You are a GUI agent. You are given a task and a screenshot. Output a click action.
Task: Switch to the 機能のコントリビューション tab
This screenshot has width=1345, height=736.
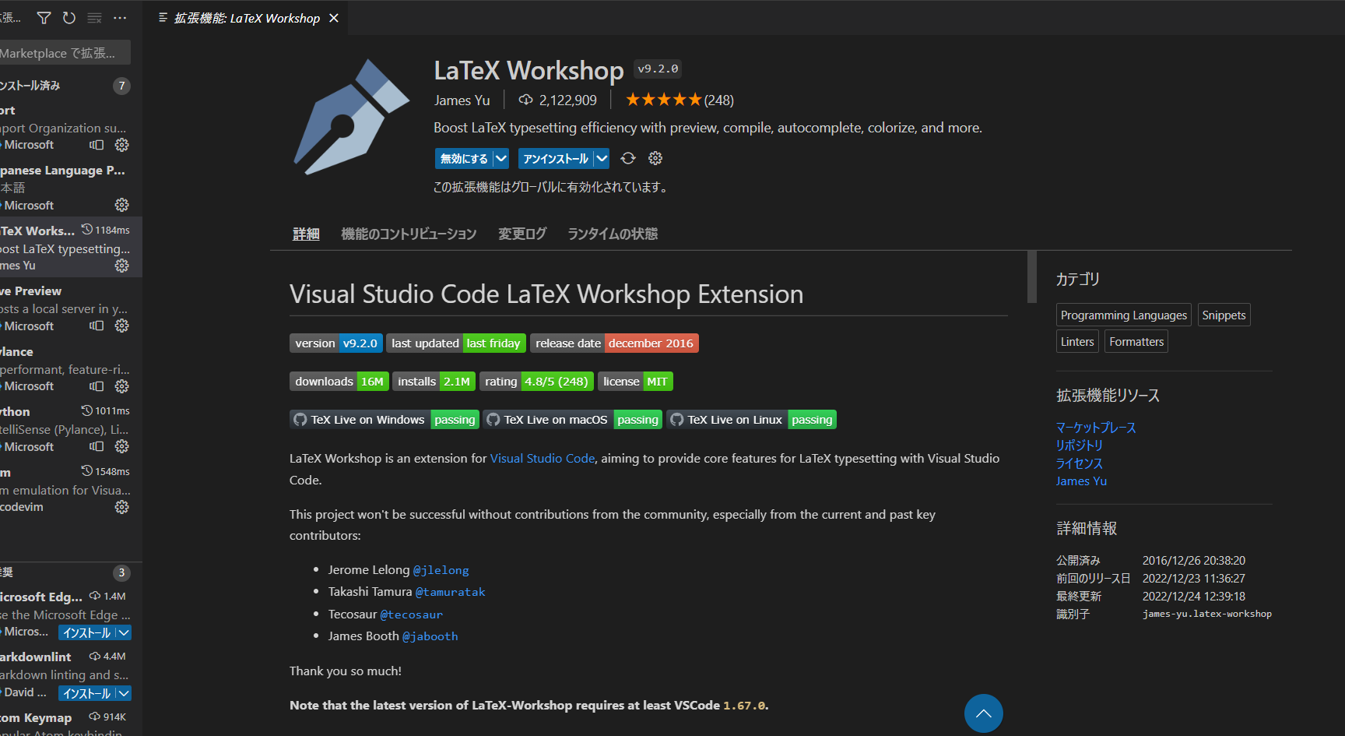tap(409, 234)
